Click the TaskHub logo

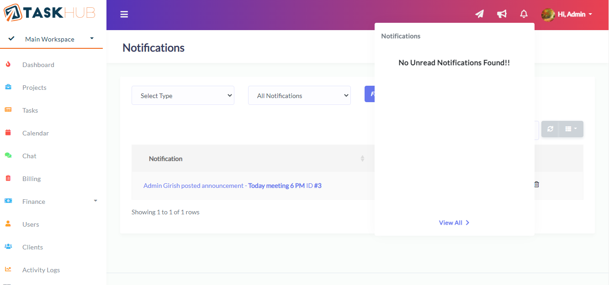[49, 13]
